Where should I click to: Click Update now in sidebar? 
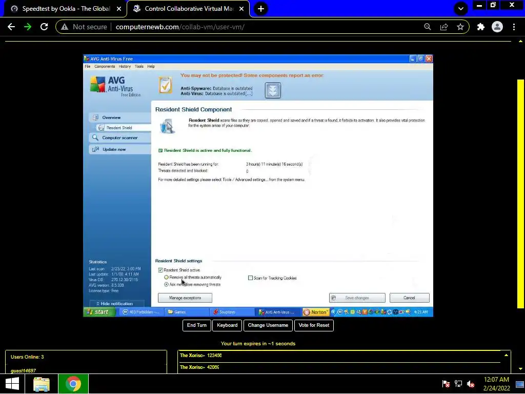pos(120,149)
